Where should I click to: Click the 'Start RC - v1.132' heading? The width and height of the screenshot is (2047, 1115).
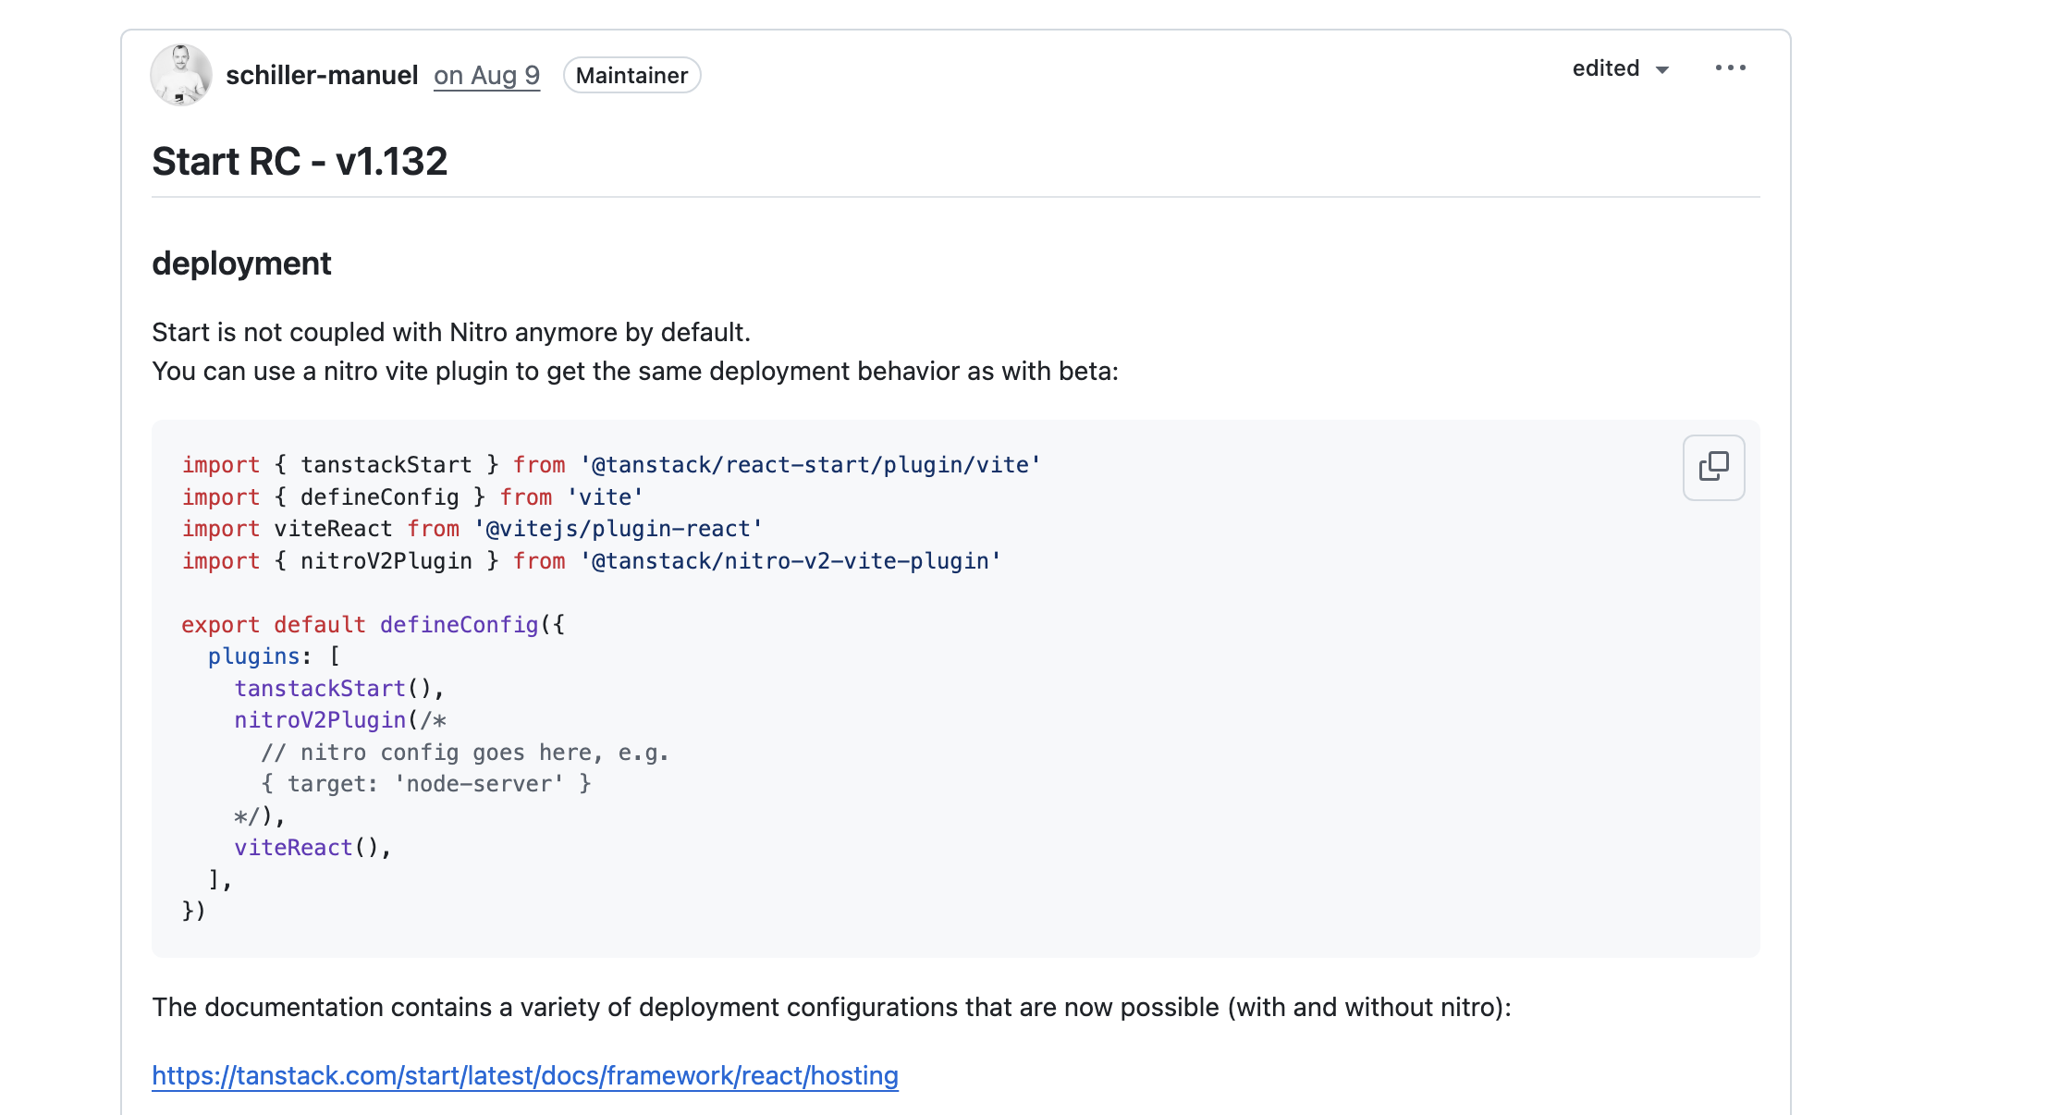click(x=300, y=162)
